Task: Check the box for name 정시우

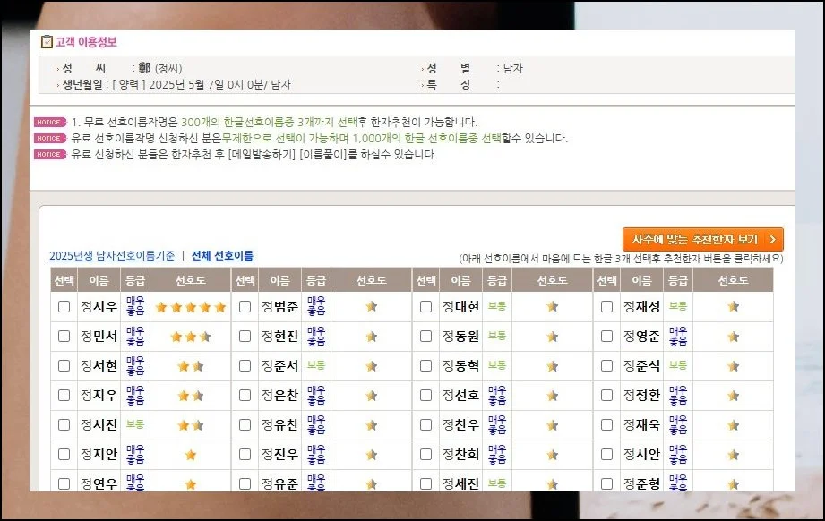Action: pyautogui.click(x=64, y=307)
